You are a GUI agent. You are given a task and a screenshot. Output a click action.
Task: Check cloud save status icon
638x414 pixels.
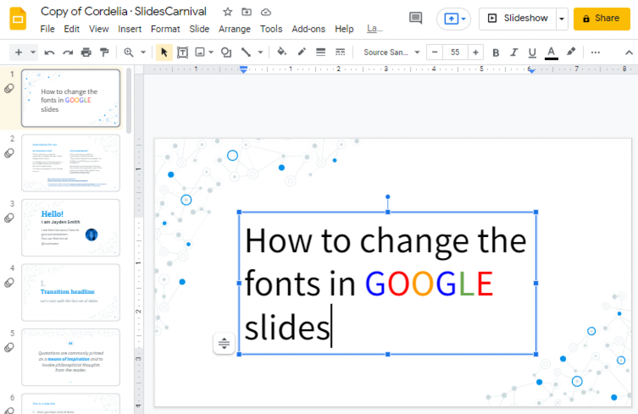(266, 12)
